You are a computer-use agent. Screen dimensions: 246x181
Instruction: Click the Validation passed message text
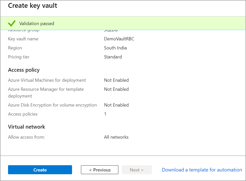37,24
